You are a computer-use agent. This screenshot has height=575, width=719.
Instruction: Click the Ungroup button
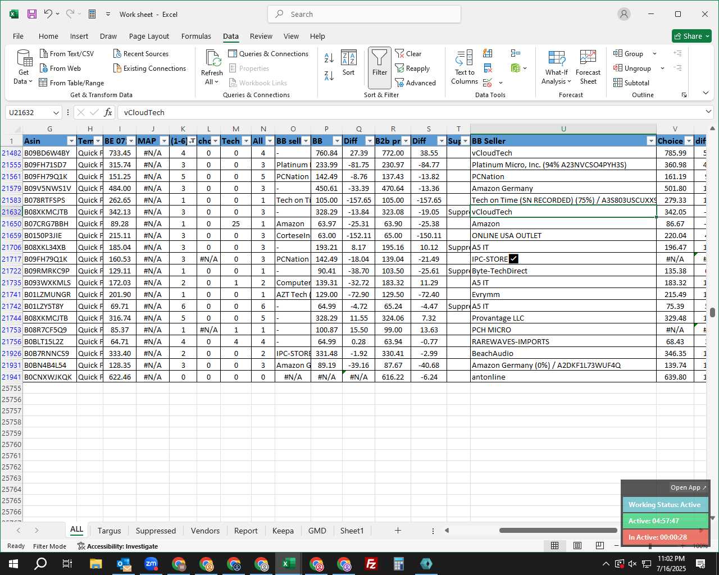[x=632, y=68]
